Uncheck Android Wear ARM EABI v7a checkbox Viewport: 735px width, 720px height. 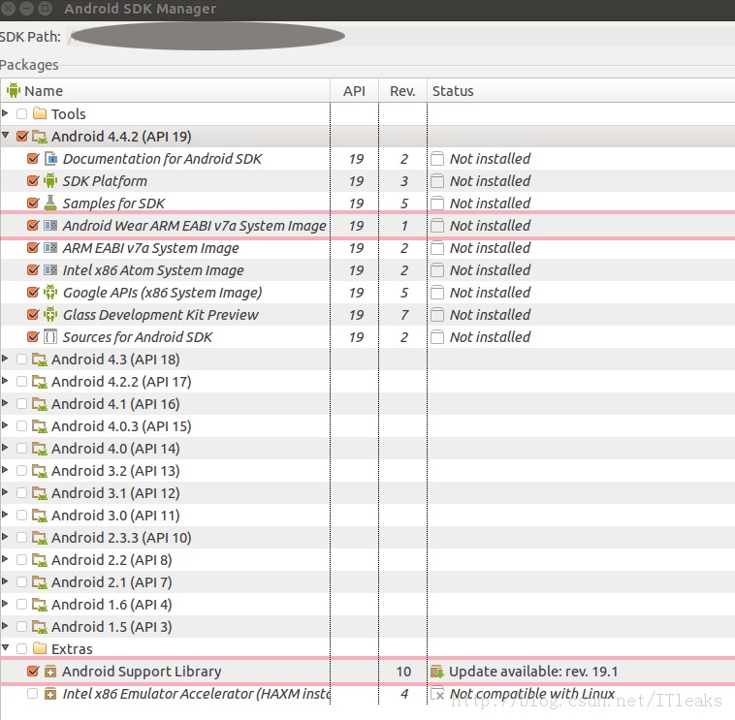tap(33, 225)
